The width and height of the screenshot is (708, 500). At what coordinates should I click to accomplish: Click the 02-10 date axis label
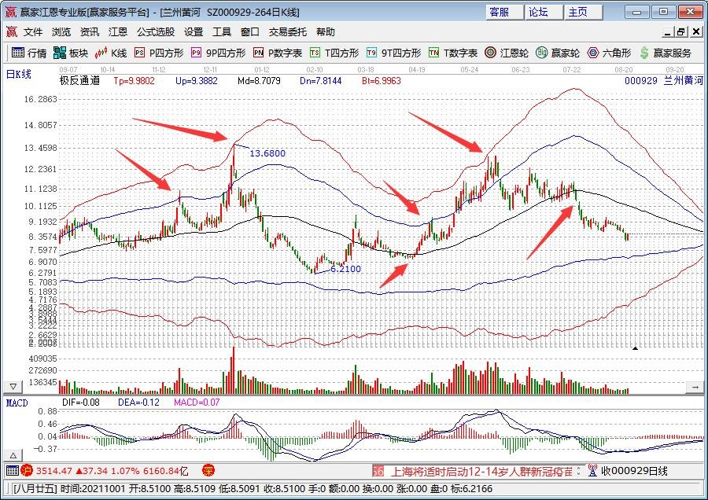(x=314, y=69)
